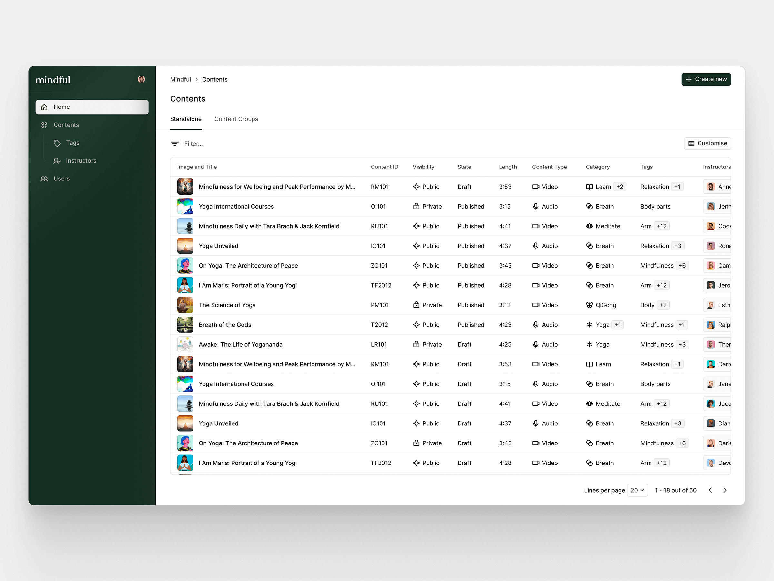Go to the previous page arrow
Screen dimensions: 774x581
710,490
